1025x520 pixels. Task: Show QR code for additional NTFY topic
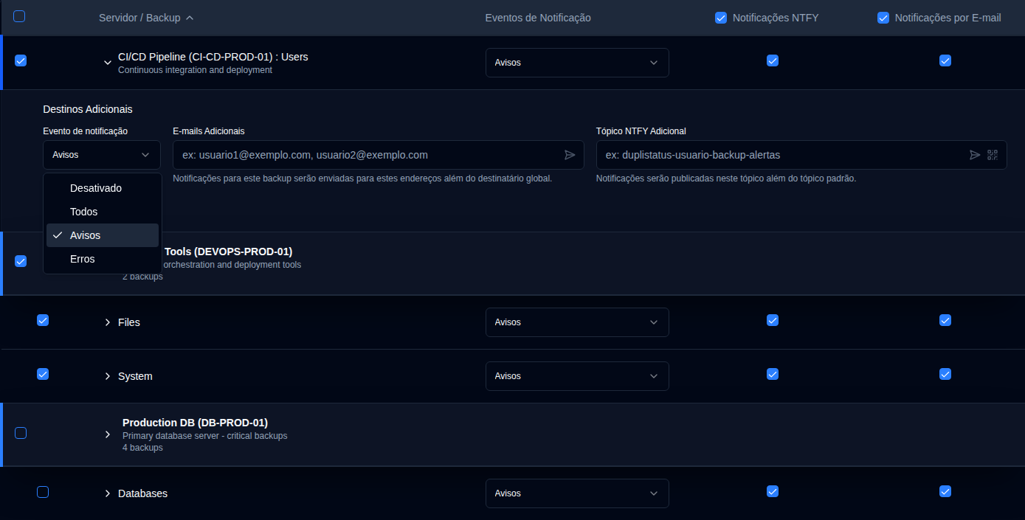pos(993,155)
